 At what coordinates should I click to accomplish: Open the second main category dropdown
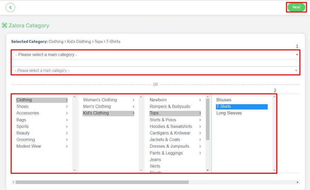tap(155, 71)
